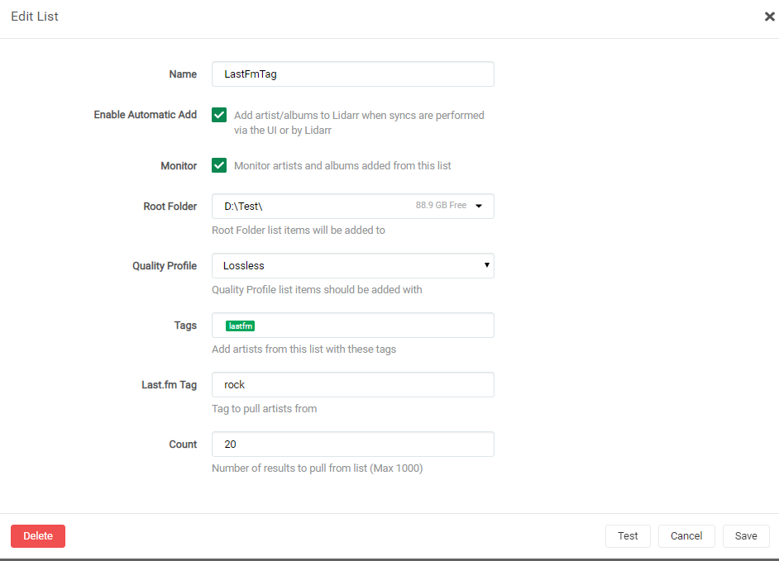Viewport: 779px width, 561px height.
Task: Close the Edit List dialog
Action: (769, 17)
